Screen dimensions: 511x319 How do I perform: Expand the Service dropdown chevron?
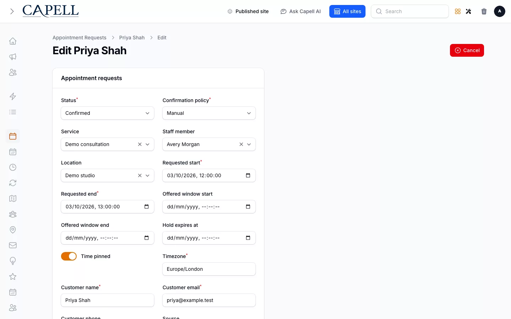[148, 144]
